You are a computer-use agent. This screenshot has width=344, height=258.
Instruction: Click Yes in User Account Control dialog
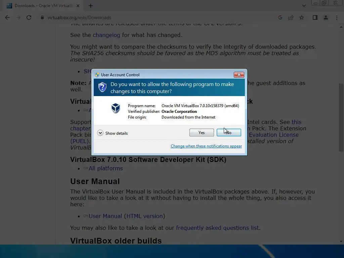point(202,132)
